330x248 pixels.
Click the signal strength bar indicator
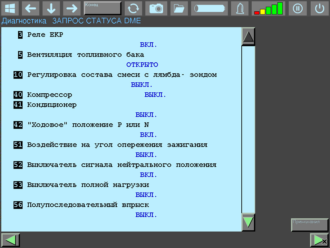point(268,8)
